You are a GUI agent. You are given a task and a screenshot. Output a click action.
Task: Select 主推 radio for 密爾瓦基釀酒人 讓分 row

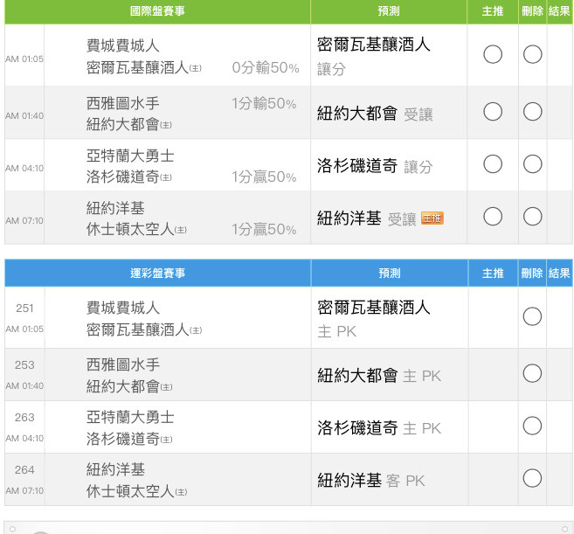pyautogui.click(x=493, y=54)
